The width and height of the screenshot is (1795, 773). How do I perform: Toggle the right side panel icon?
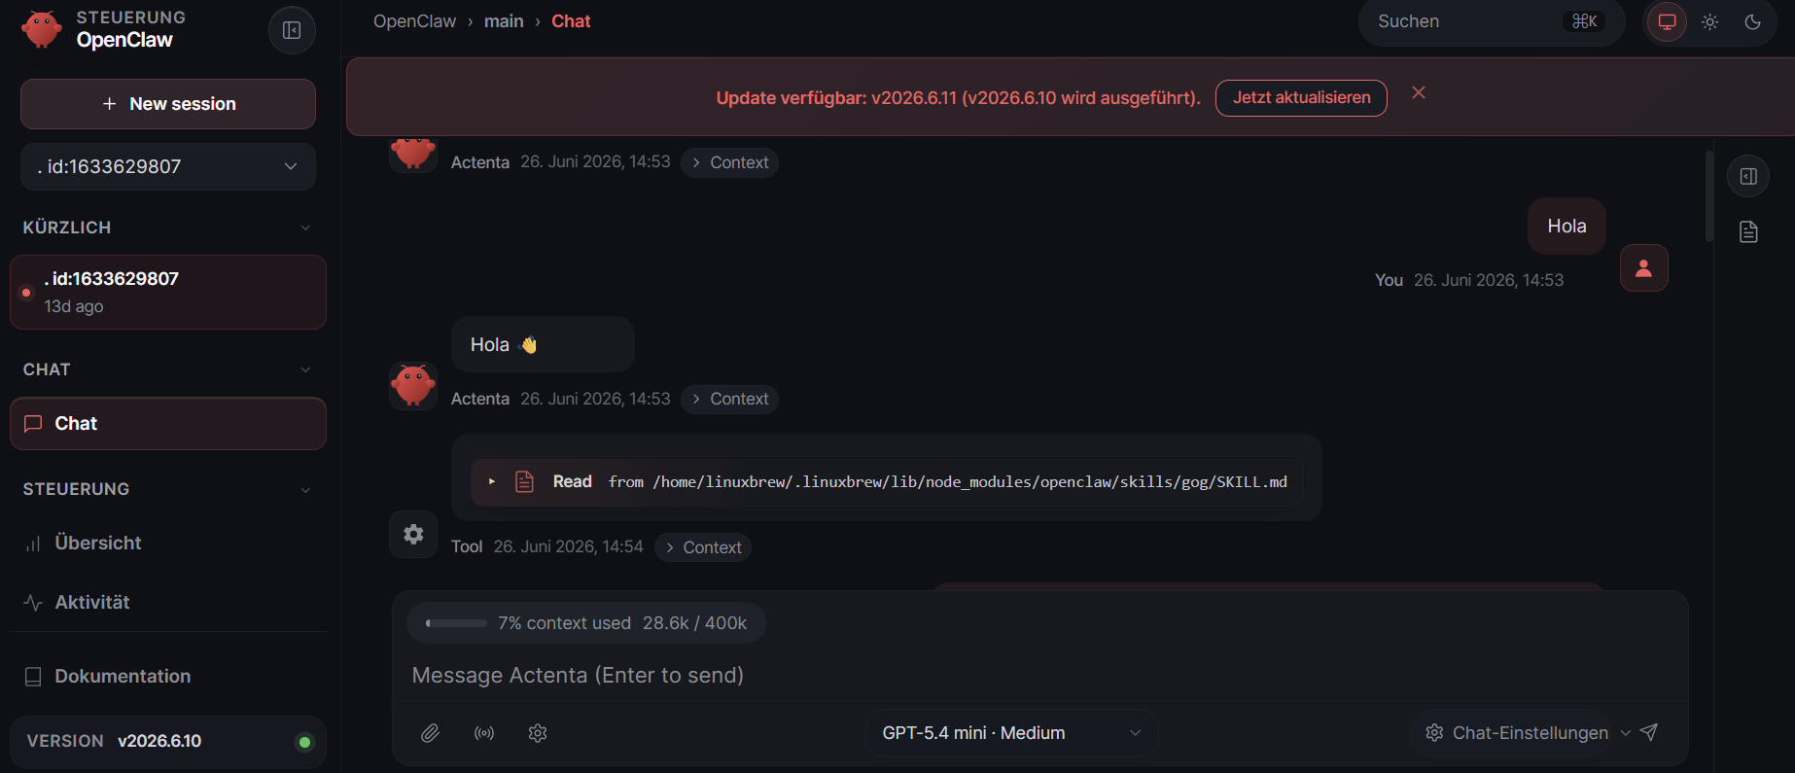coord(1748,176)
